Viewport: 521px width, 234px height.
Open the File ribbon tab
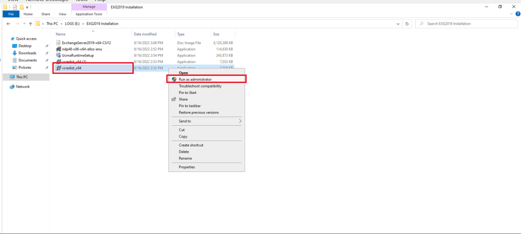click(x=11, y=14)
